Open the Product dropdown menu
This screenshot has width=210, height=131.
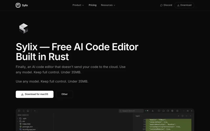pyautogui.click(x=78, y=5)
